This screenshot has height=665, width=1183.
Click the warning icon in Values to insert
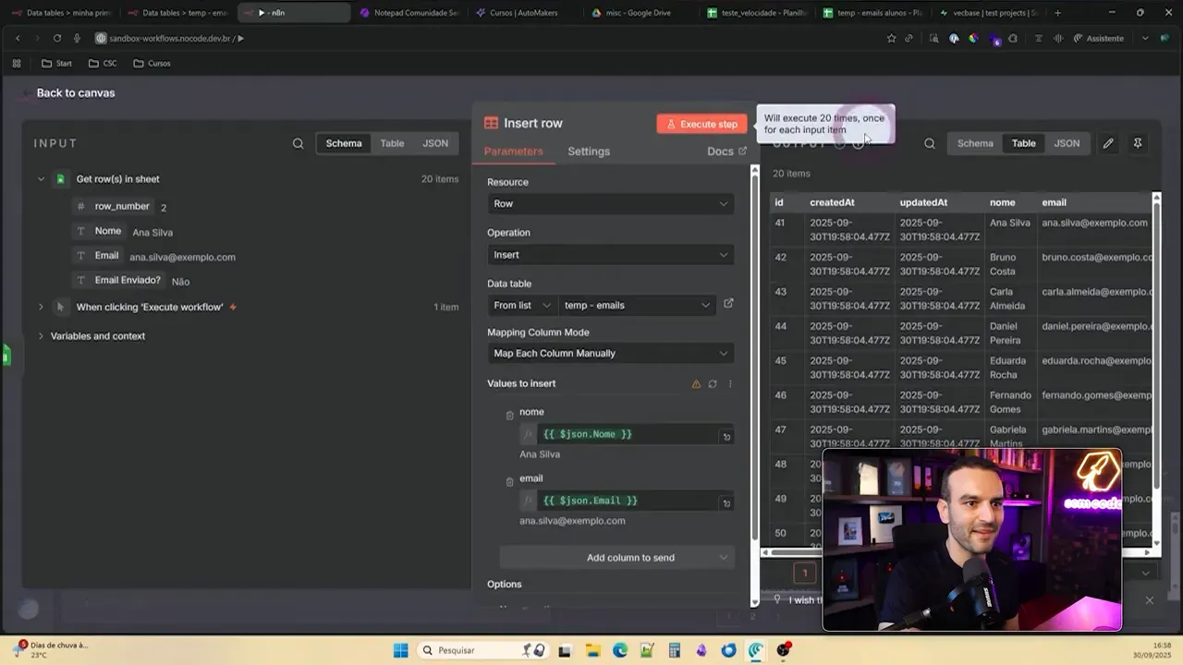click(696, 383)
